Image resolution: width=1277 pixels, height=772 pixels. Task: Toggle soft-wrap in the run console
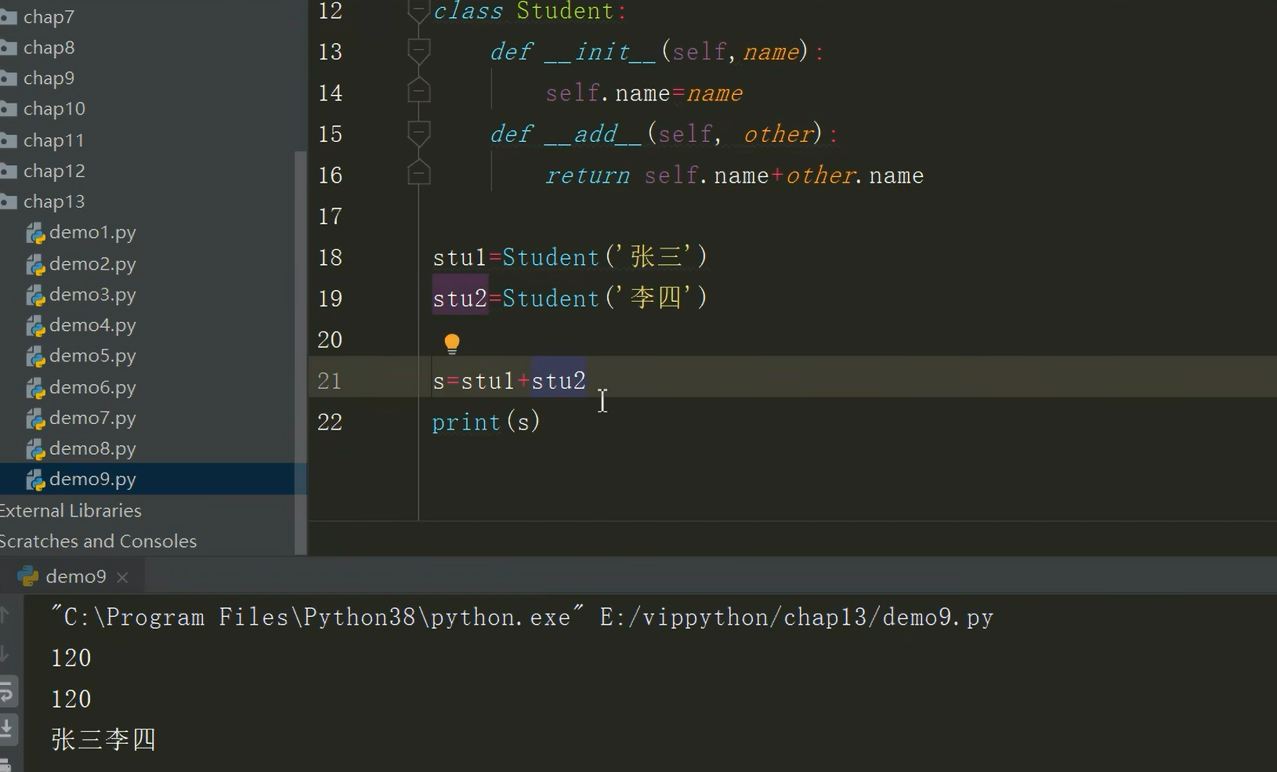click(x=6, y=692)
